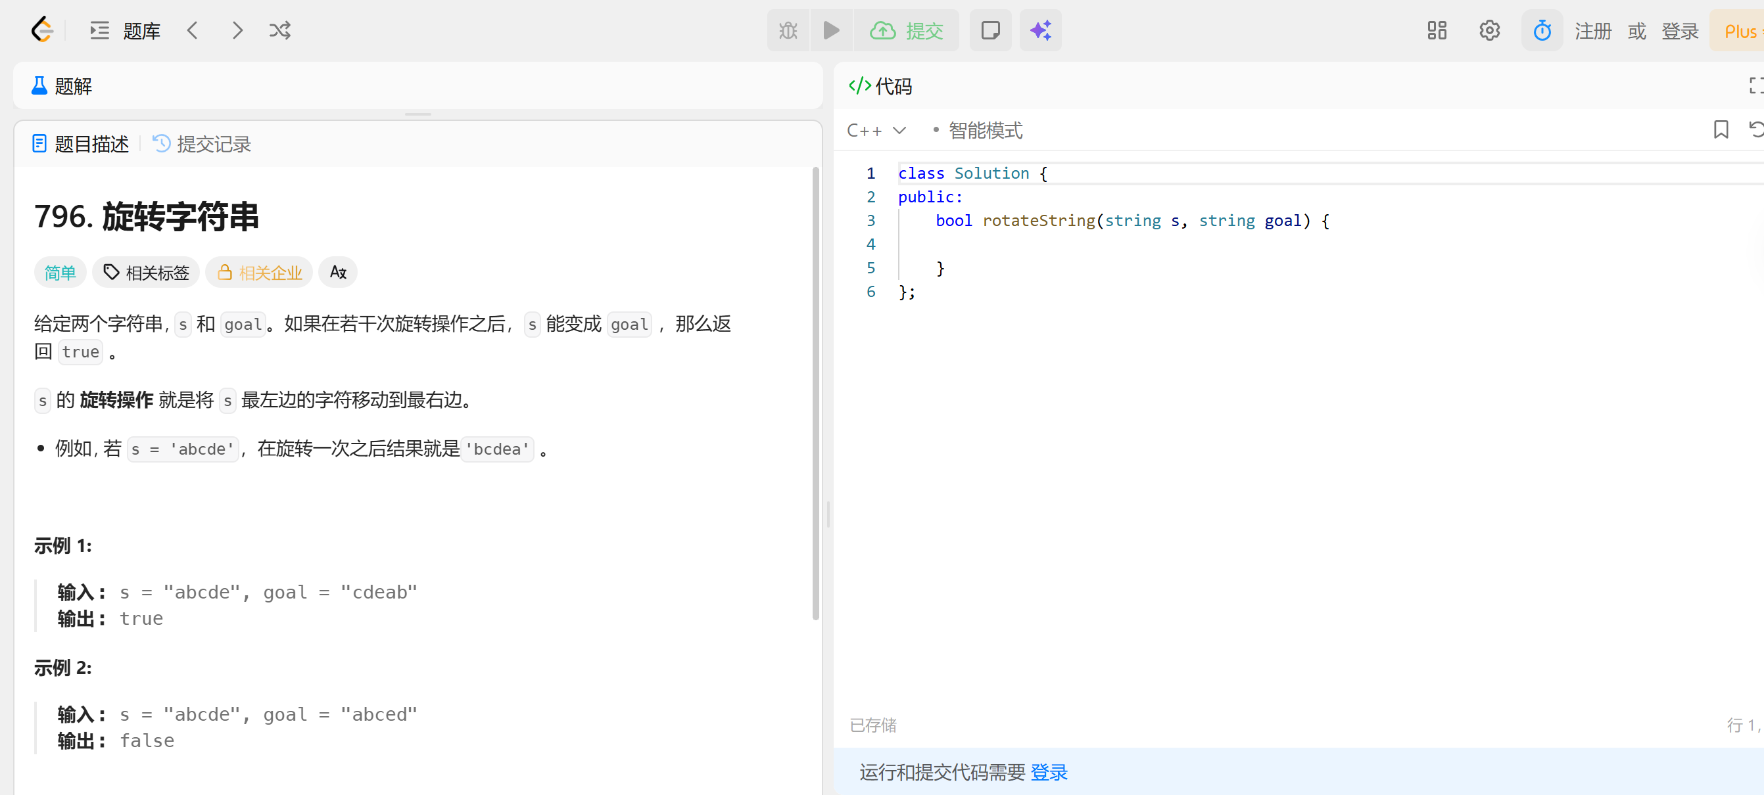This screenshot has height=795, width=1764.
Task: Click the 登录 link in bottom banner
Action: pyautogui.click(x=1049, y=772)
